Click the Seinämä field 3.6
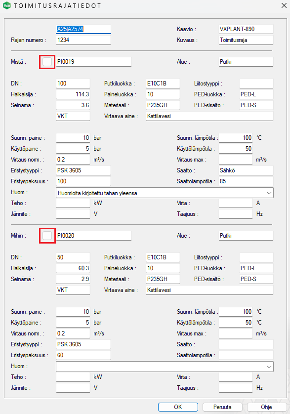 click(73, 105)
